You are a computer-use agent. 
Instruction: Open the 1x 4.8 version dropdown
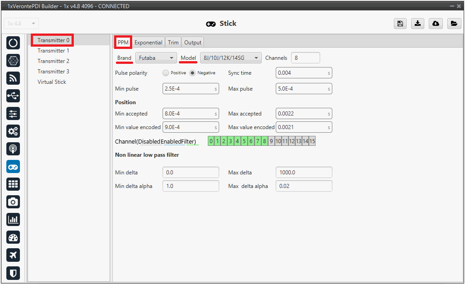[21, 24]
